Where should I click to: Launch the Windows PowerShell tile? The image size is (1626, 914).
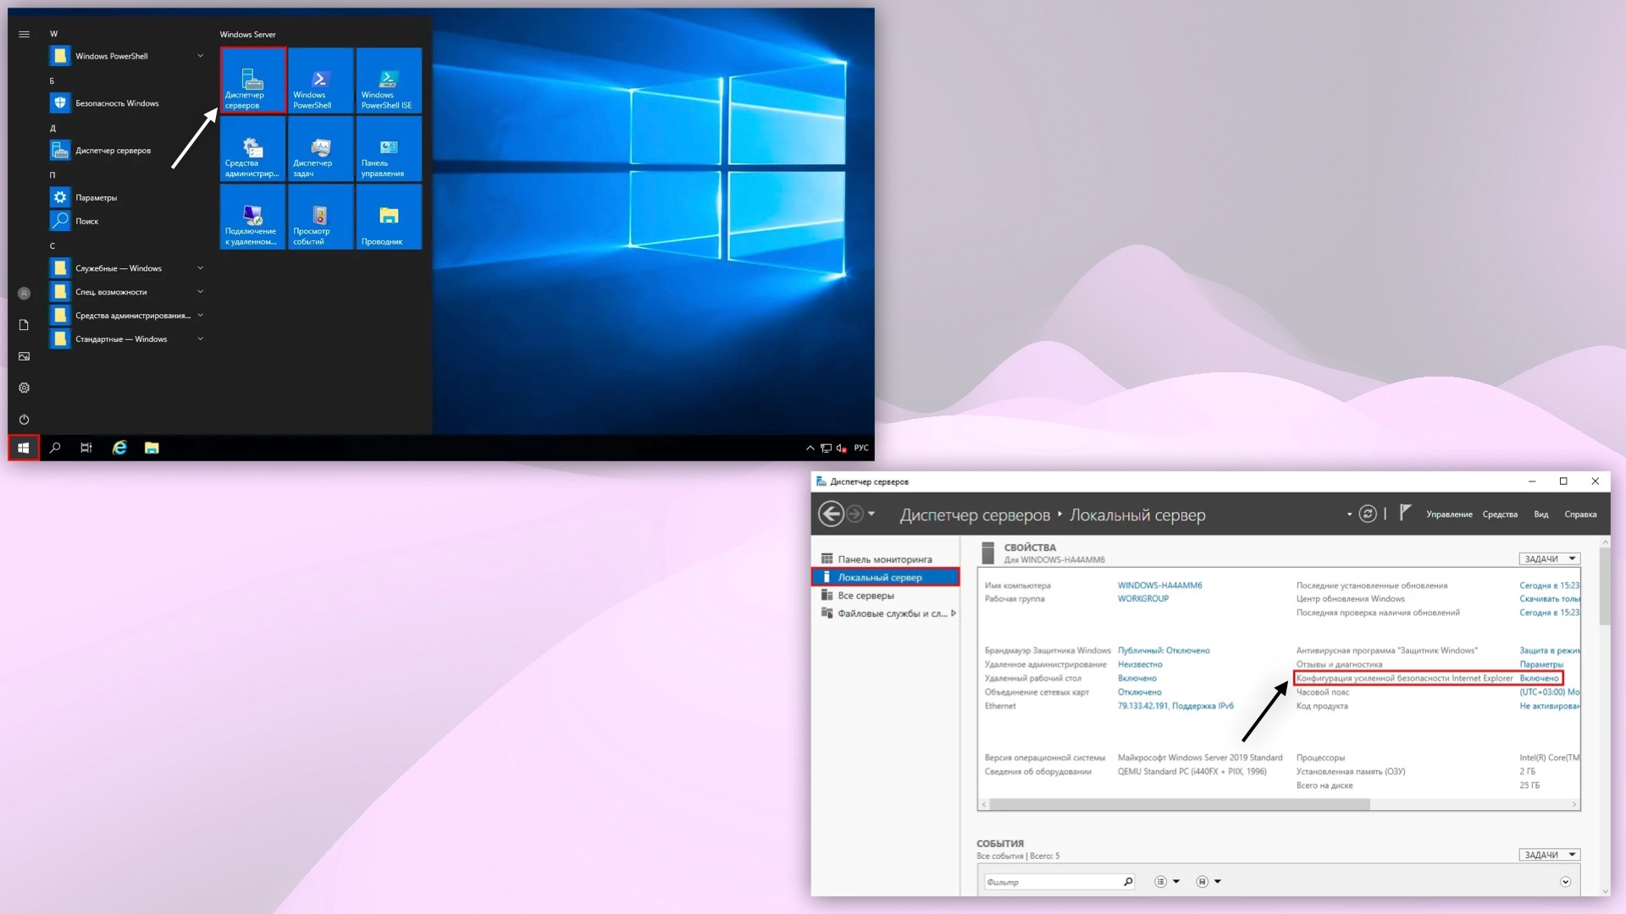point(319,80)
